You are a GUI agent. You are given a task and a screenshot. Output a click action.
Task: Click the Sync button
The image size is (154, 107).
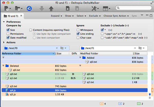pos(134,16)
